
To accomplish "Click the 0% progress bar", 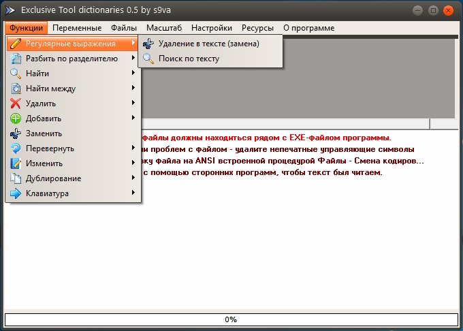I will click(231, 319).
